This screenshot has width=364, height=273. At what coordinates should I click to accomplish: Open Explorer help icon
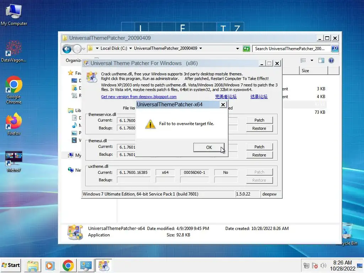click(331, 60)
